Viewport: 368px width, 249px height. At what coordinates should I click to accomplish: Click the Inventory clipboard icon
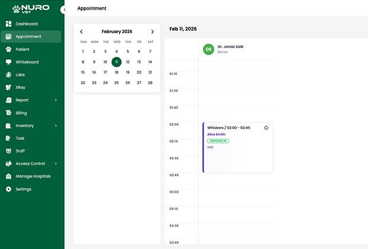8,126
